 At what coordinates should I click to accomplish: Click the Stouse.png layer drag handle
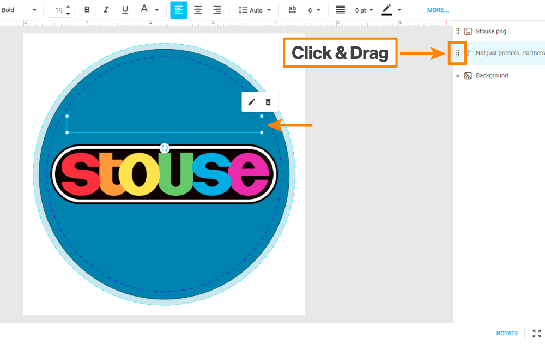[458, 31]
